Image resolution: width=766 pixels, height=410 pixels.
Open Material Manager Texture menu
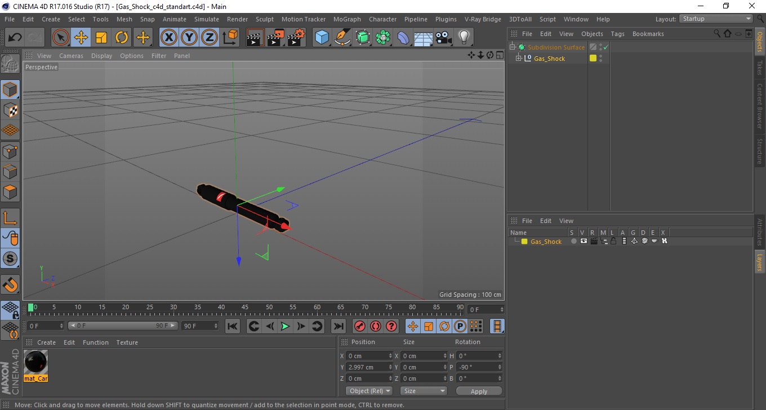coord(127,342)
